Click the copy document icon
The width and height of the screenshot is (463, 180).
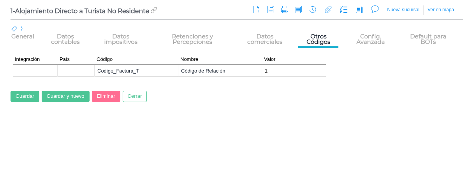tap(299, 10)
